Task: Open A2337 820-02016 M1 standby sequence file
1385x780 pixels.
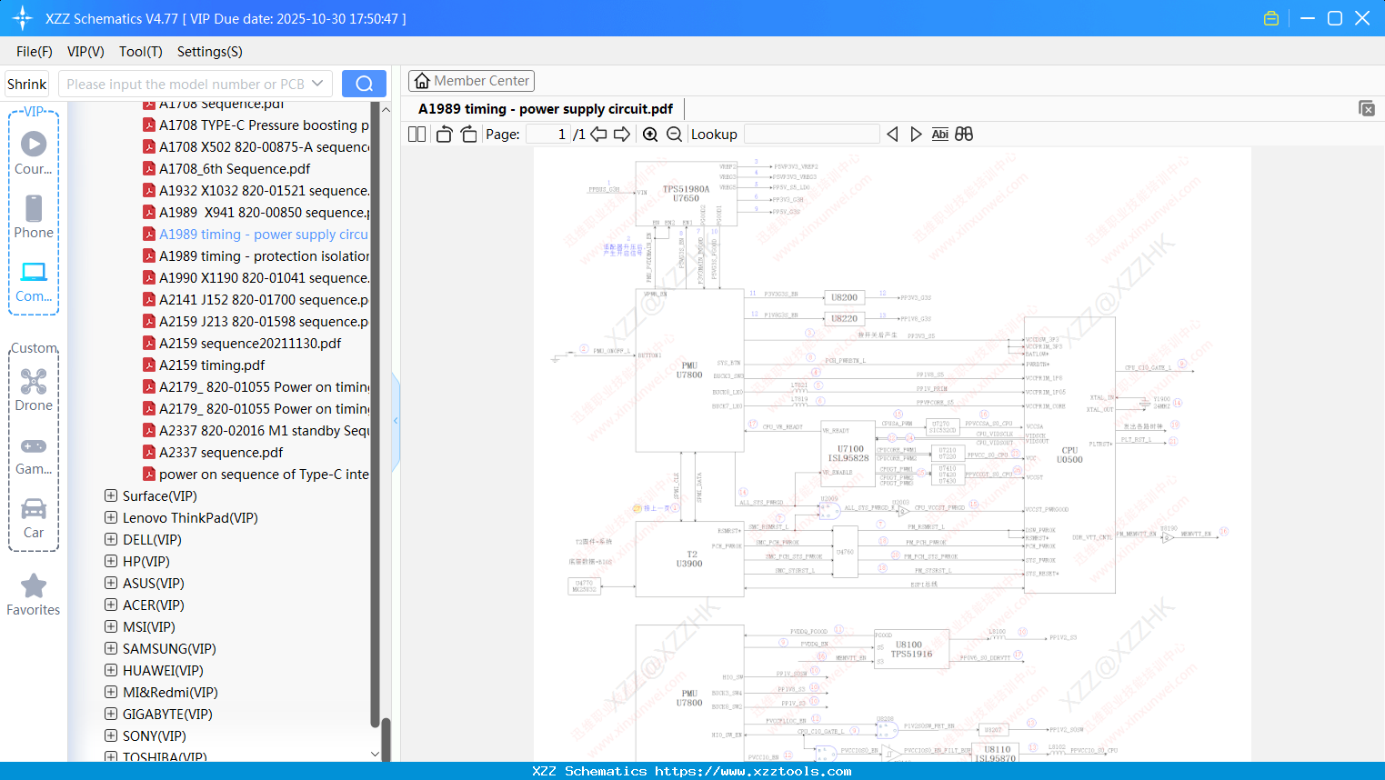Action: (264, 430)
